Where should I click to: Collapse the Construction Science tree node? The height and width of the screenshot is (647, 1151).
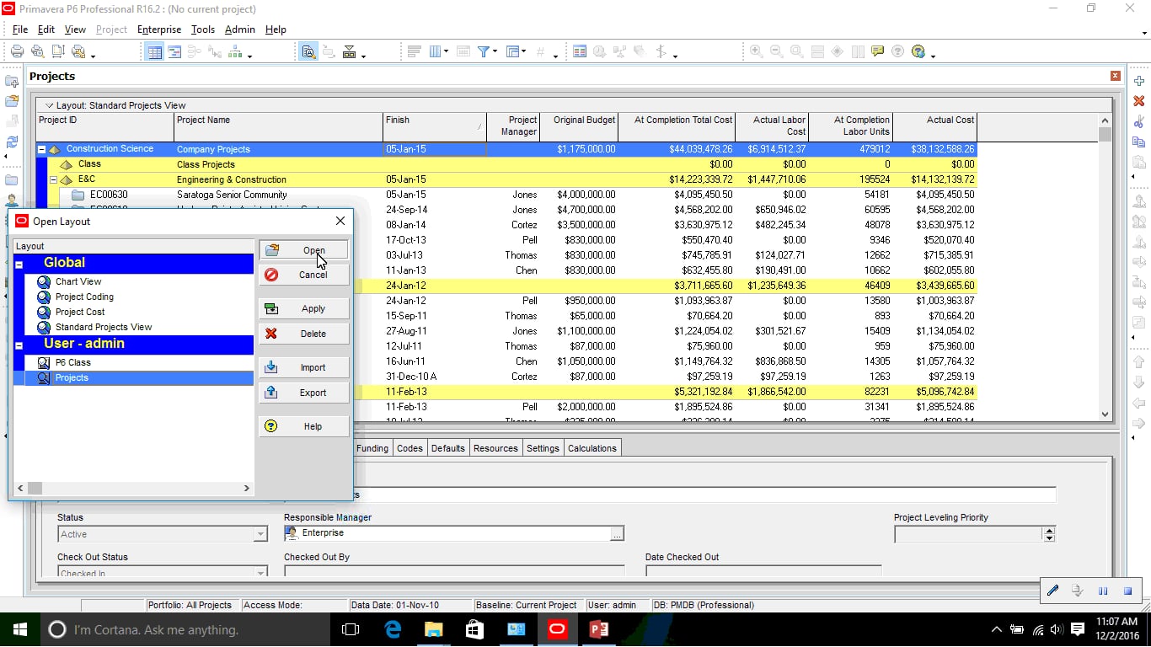point(42,149)
